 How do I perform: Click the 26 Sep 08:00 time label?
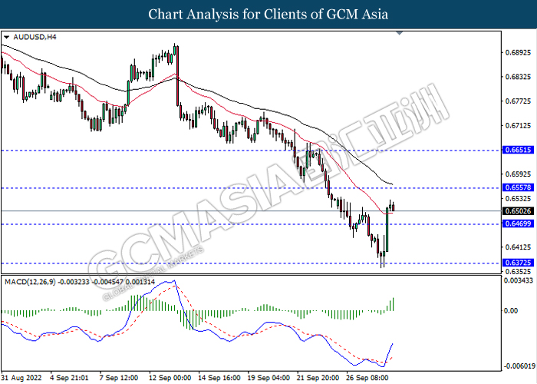[x=367, y=378]
